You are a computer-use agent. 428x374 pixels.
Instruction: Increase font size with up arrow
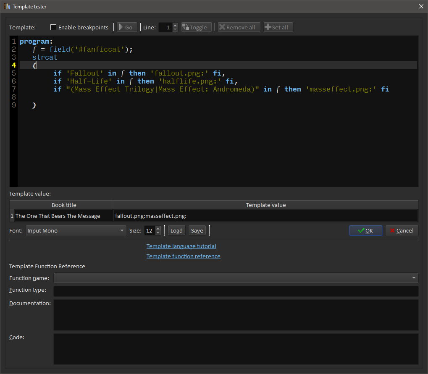[158, 228]
